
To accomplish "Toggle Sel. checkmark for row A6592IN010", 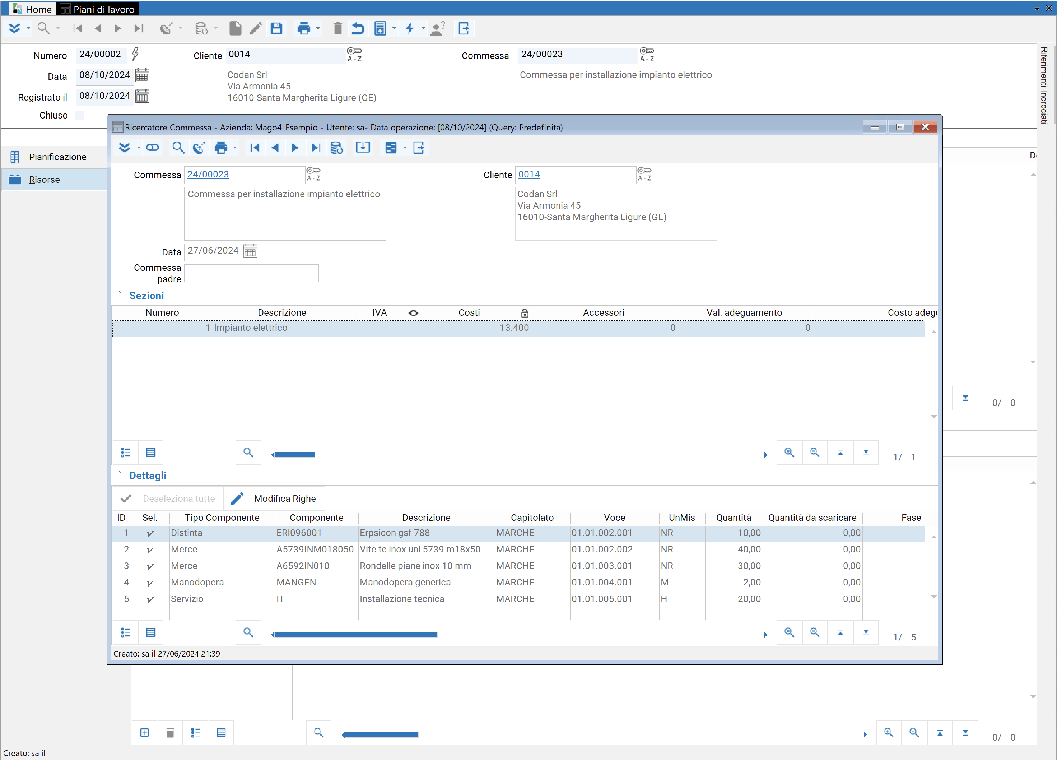I will click(150, 566).
